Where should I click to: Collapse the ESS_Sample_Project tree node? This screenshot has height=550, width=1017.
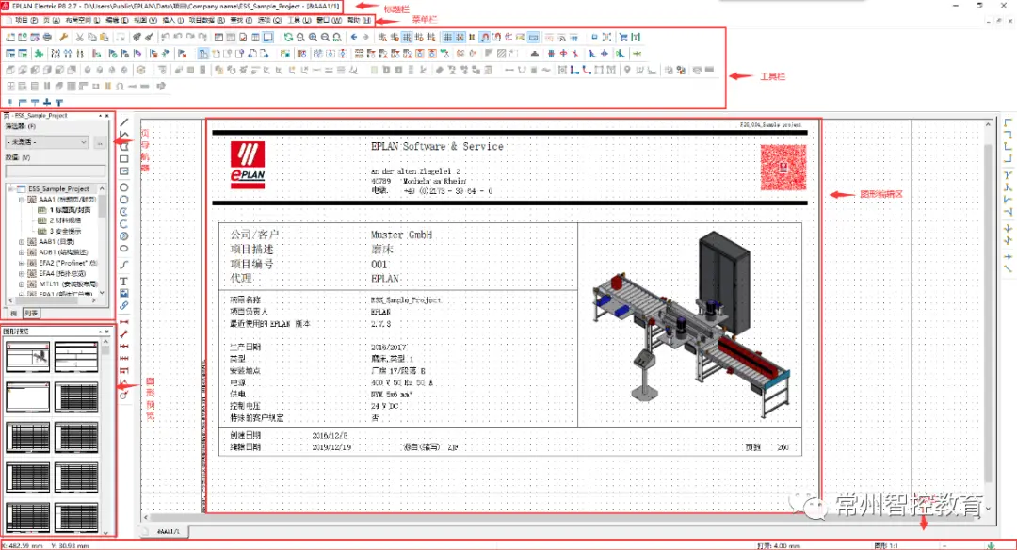tap(10, 189)
